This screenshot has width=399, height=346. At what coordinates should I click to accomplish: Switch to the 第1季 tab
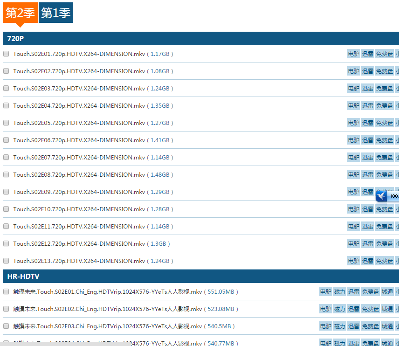coord(56,13)
